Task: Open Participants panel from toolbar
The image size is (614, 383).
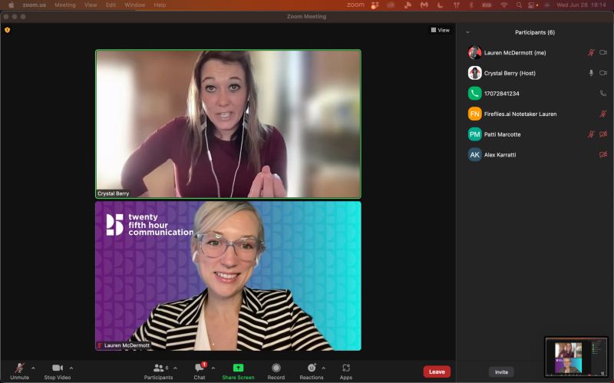Action: (x=158, y=371)
